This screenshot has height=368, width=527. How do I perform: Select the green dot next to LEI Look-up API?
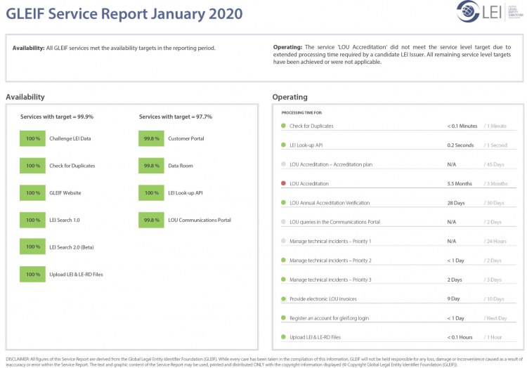click(x=283, y=145)
